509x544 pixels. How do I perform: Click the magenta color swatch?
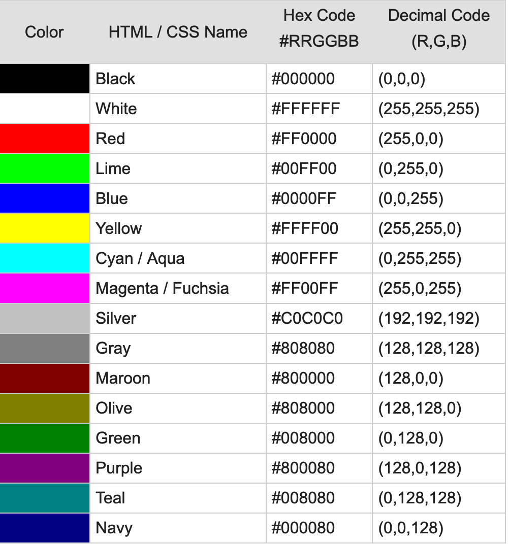(x=44, y=288)
